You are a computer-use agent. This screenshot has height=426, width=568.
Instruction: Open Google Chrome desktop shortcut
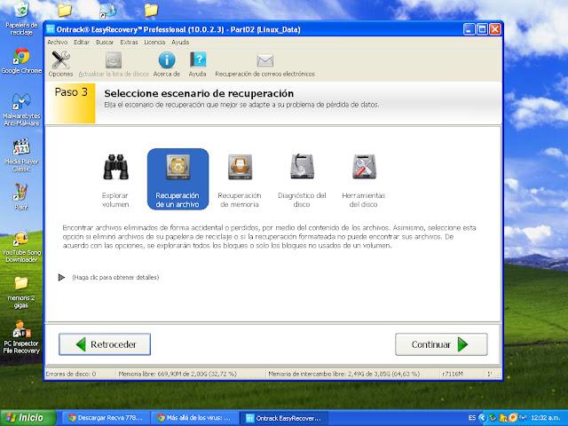click(21, 61)
